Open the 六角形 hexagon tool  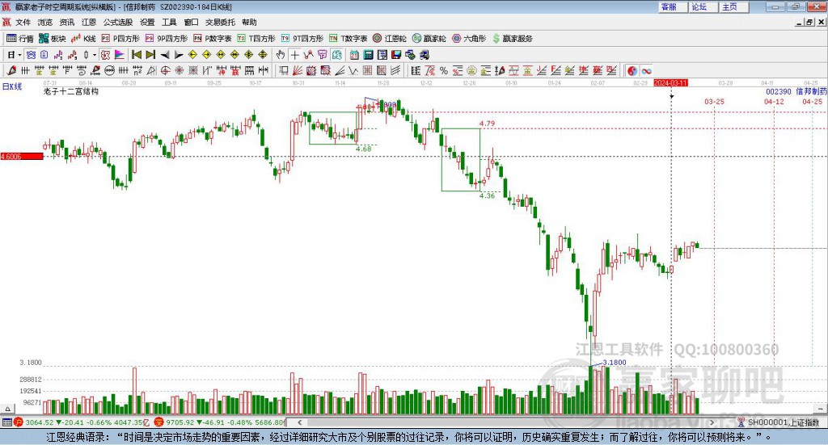pos(469,39)
